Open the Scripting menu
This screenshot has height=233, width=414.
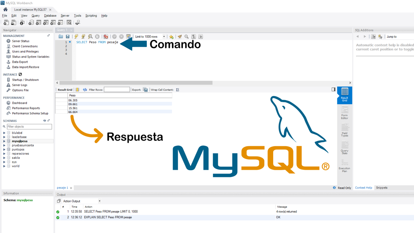point(91,15)
